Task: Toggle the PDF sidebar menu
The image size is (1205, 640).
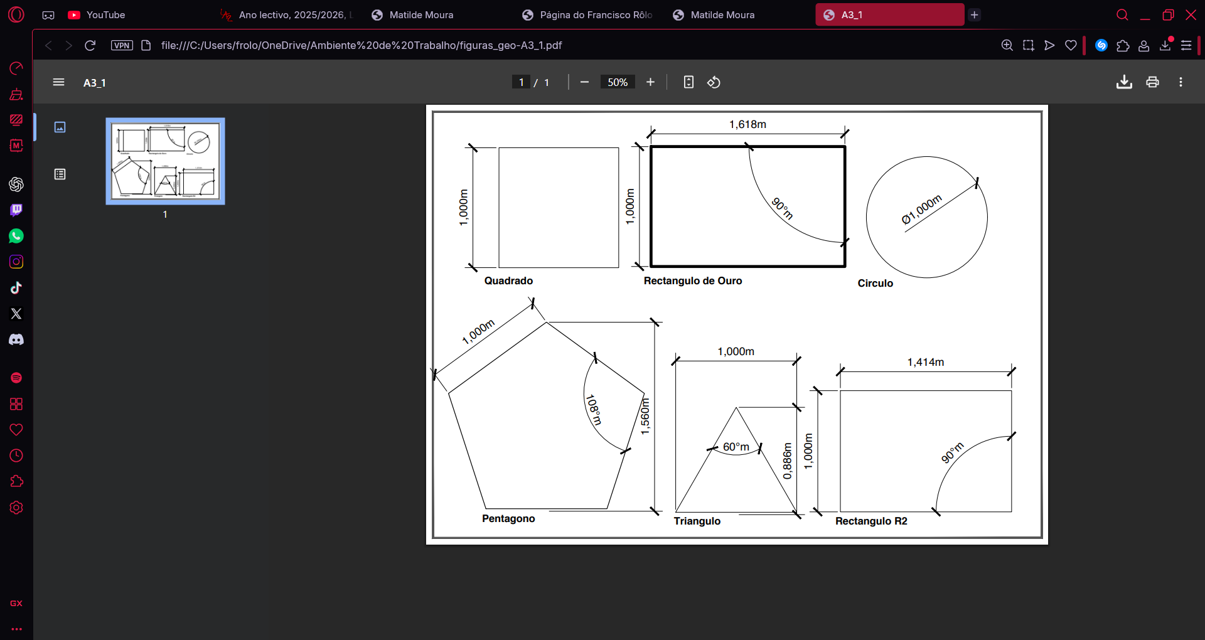Action: point(58,82)
